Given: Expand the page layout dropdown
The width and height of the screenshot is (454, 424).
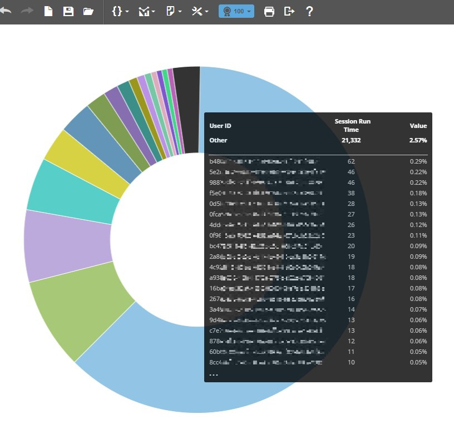Looking at the screenshot, I should pyautogui.click(x=174, y=12).
